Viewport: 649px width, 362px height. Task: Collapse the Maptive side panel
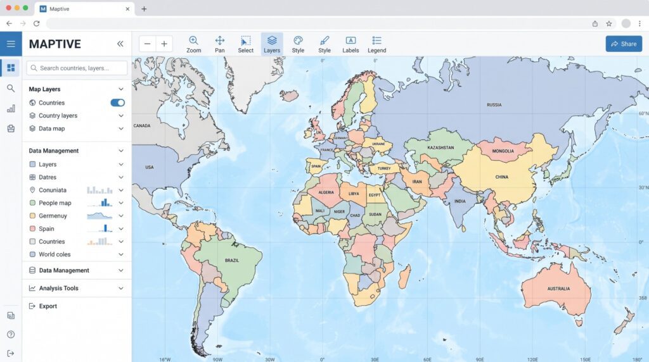(120, 44)
